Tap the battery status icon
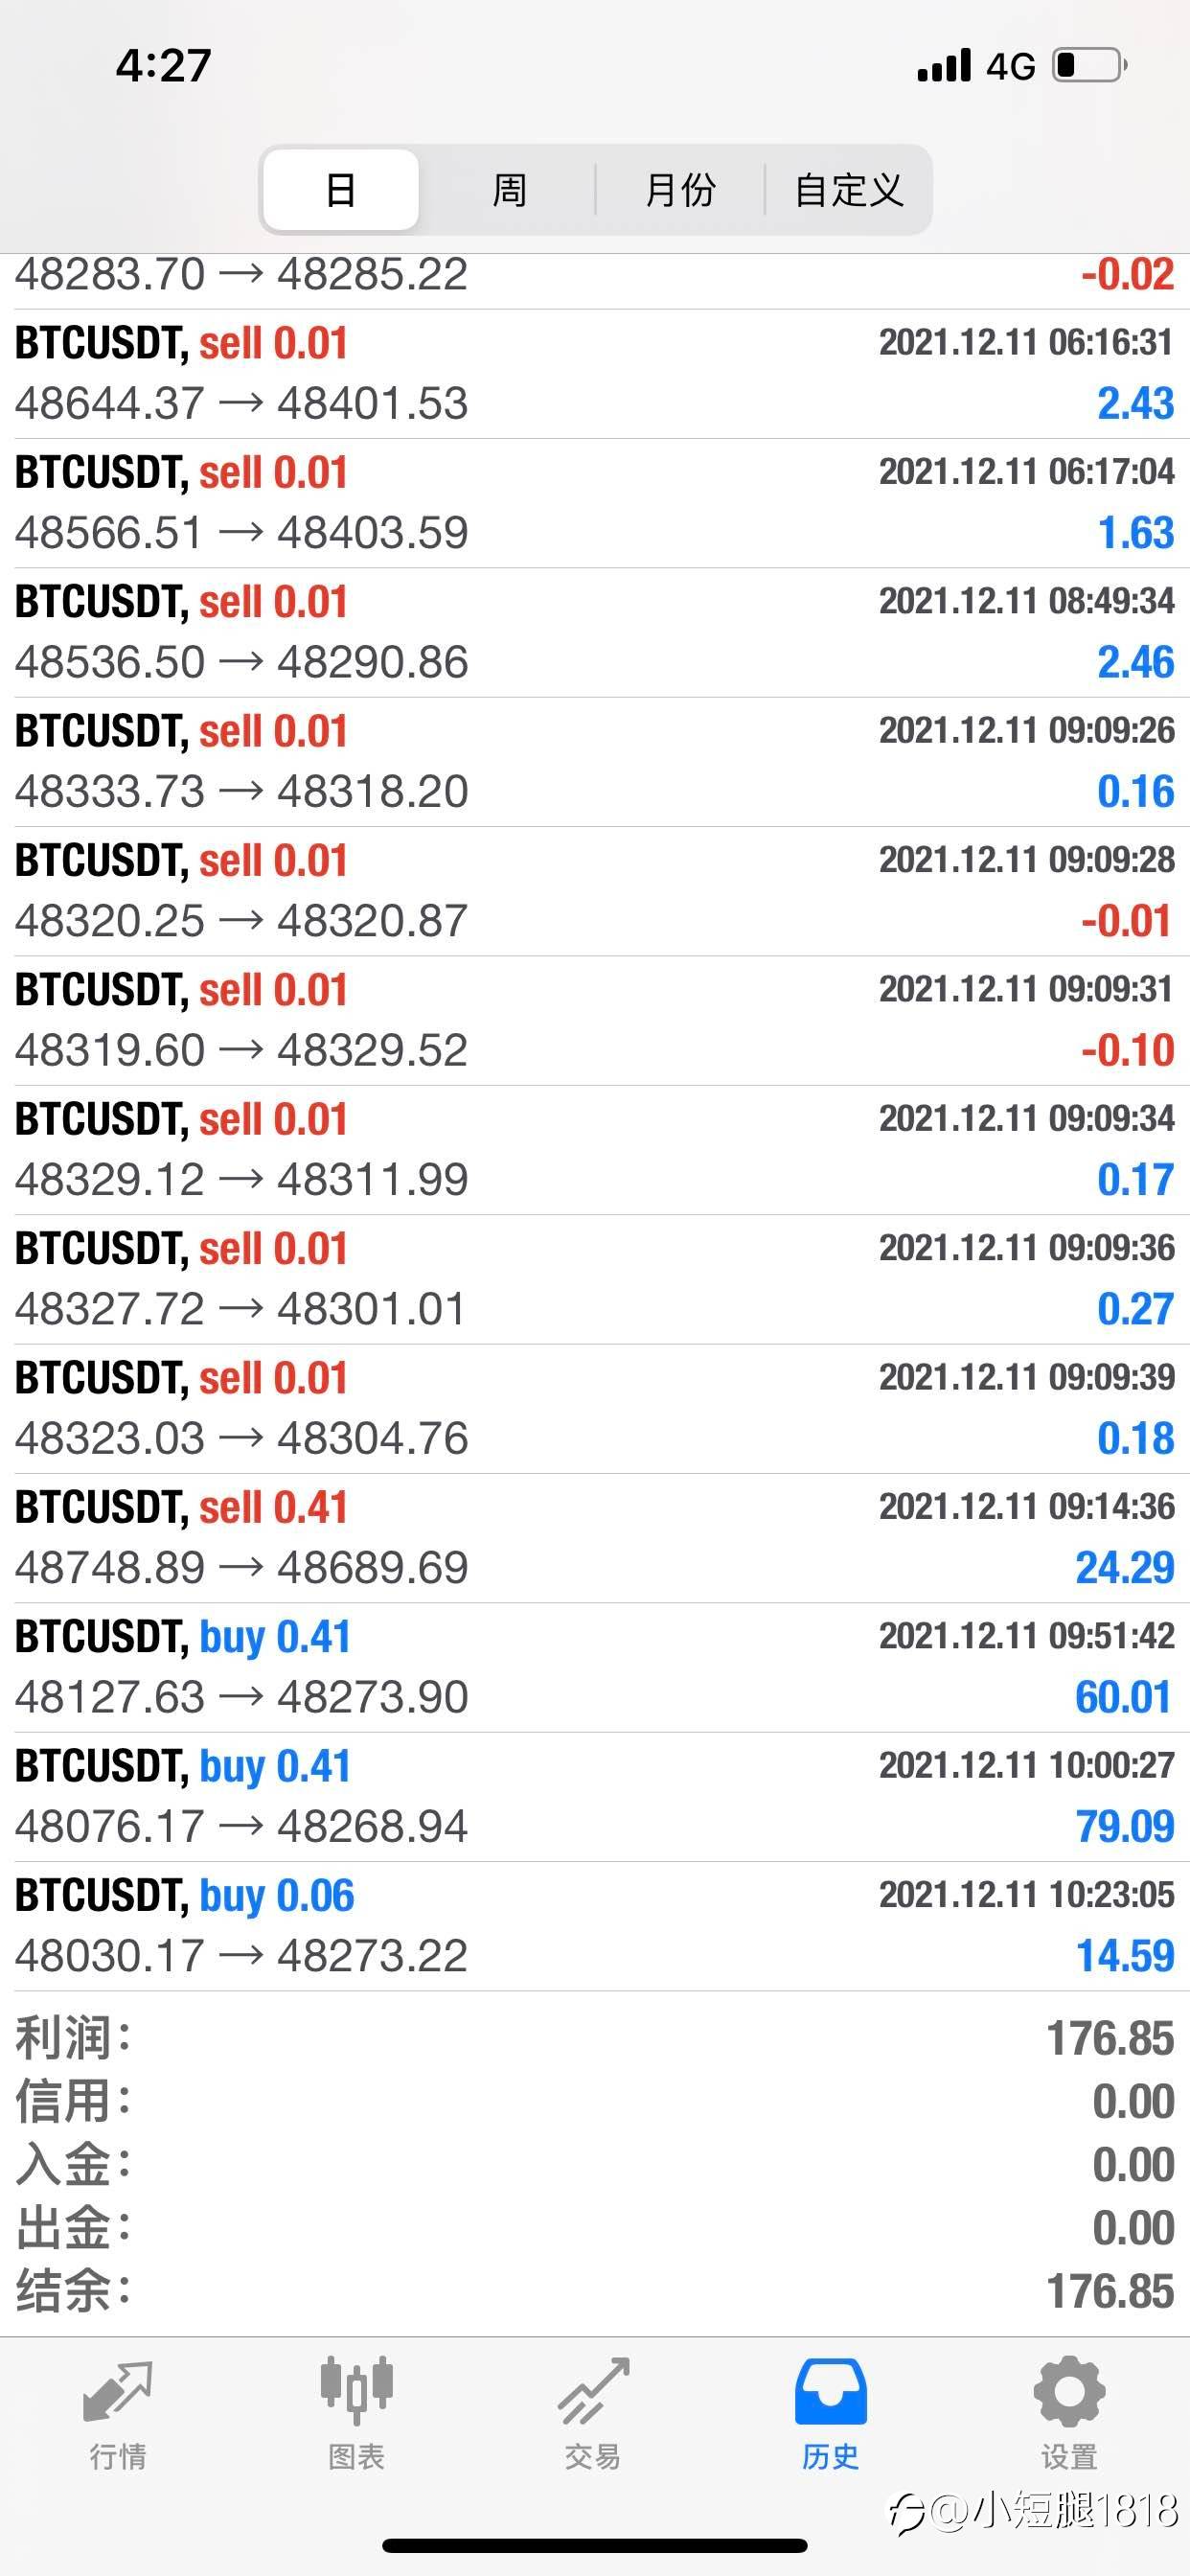 [1089, 65]
